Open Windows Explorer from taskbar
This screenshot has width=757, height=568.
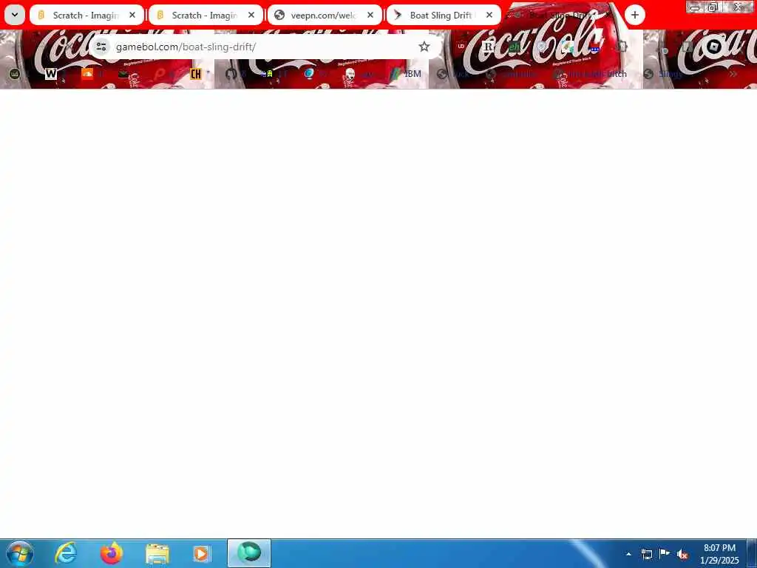tap(157, 554)
